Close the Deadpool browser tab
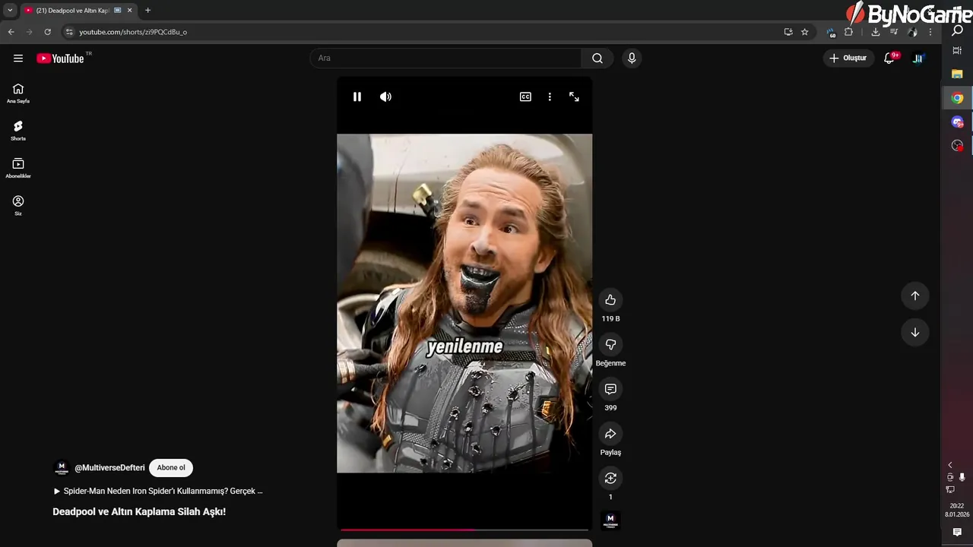The image size is (973, 547). point(130,11)
